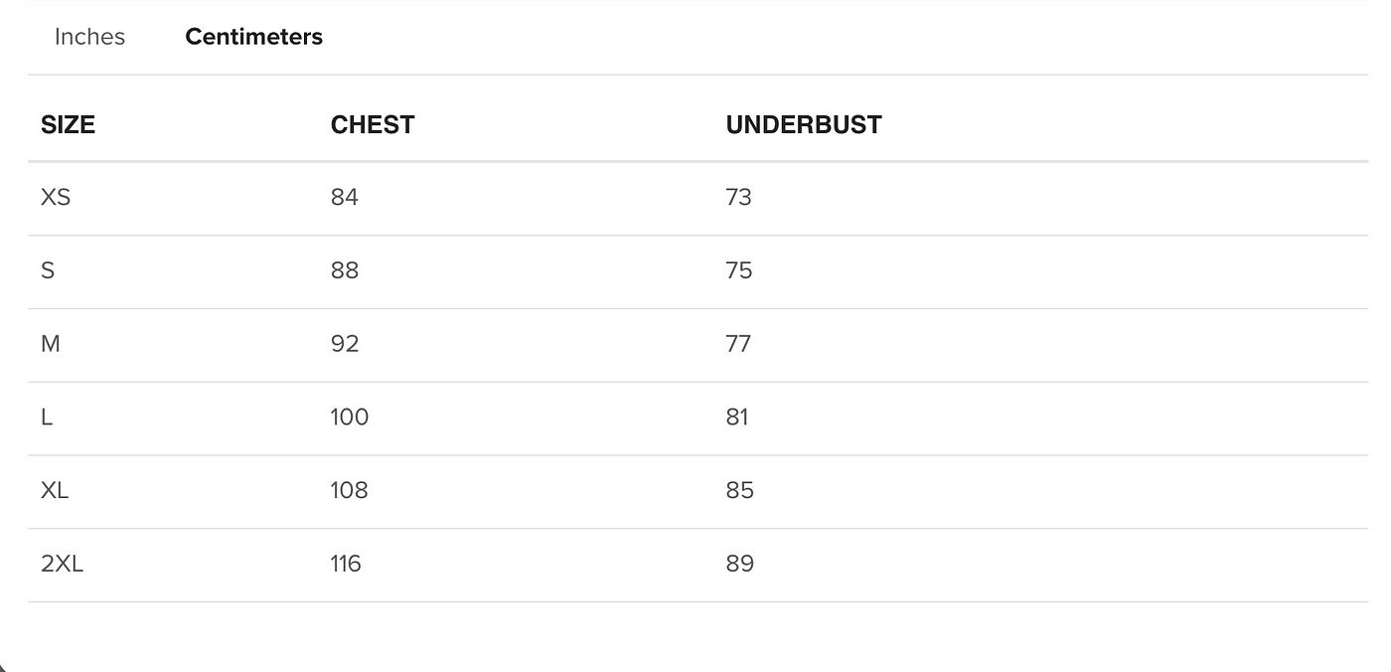Screen dimensions: 1391x672
Task: Click chest value 92 for M
Action: (x=345, y=344)
